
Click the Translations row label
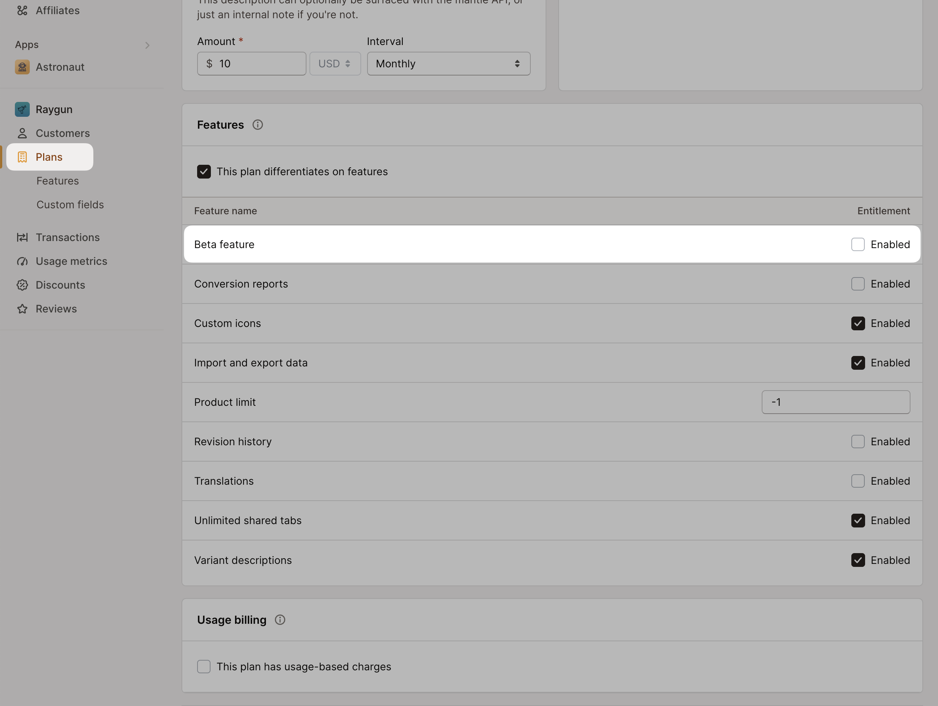(224, 481)
